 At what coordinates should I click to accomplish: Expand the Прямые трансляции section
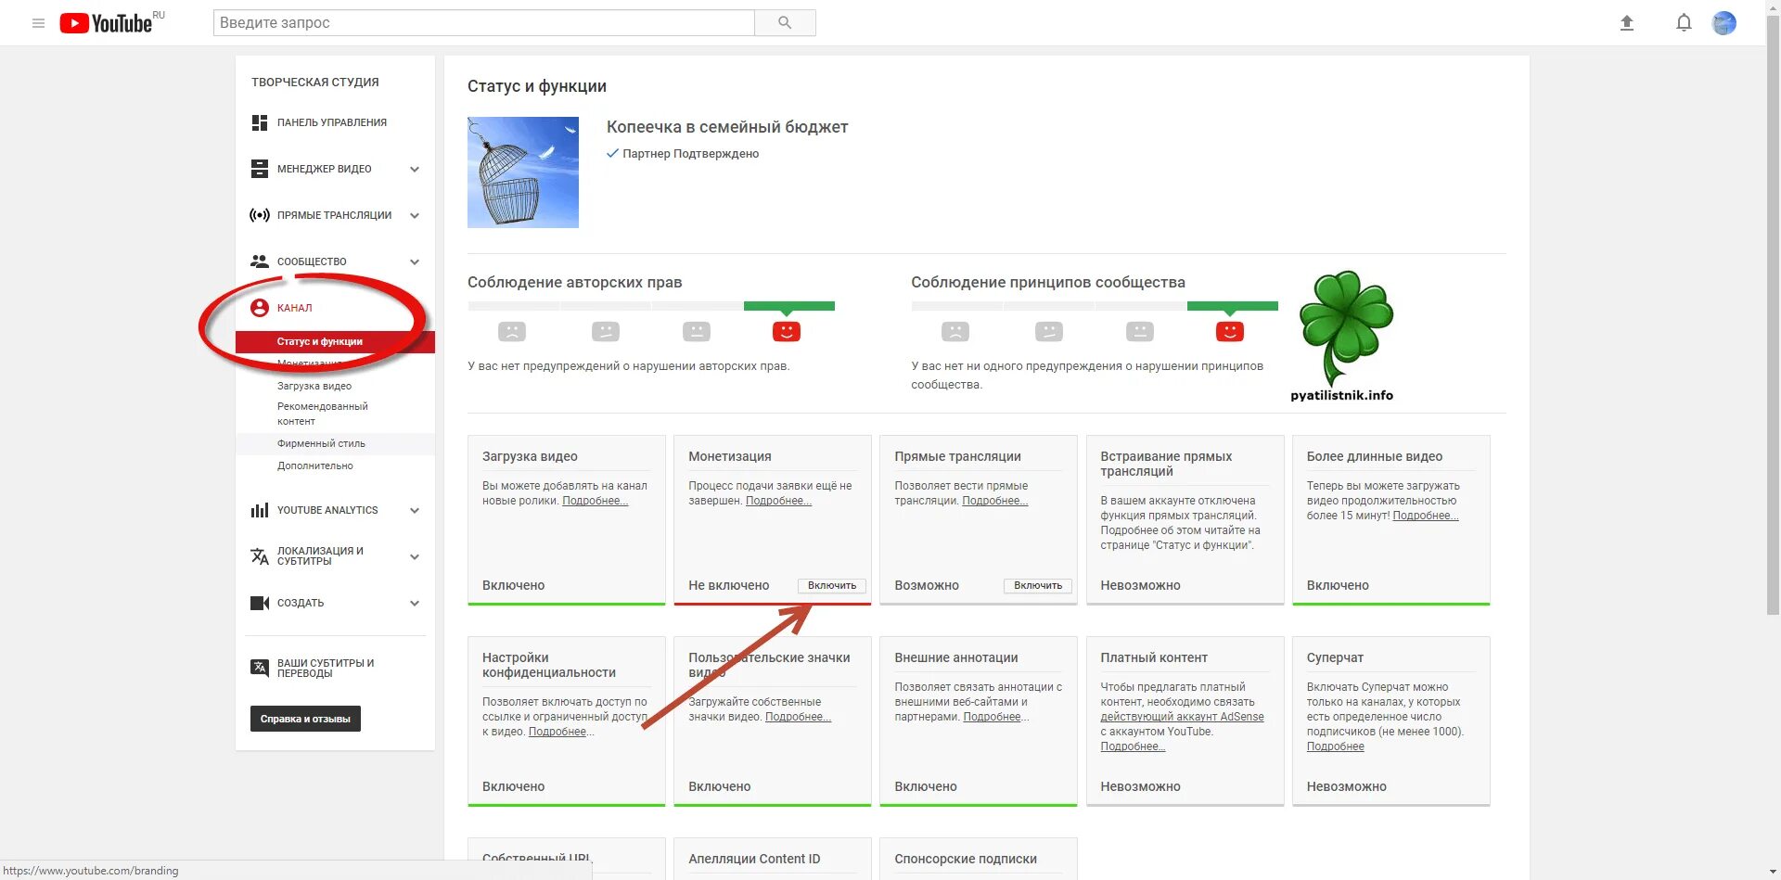click(415, 215)
